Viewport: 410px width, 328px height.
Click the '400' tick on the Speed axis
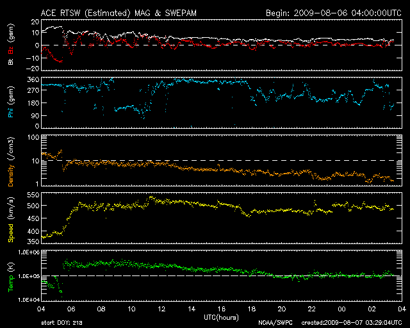coord(33,231)
